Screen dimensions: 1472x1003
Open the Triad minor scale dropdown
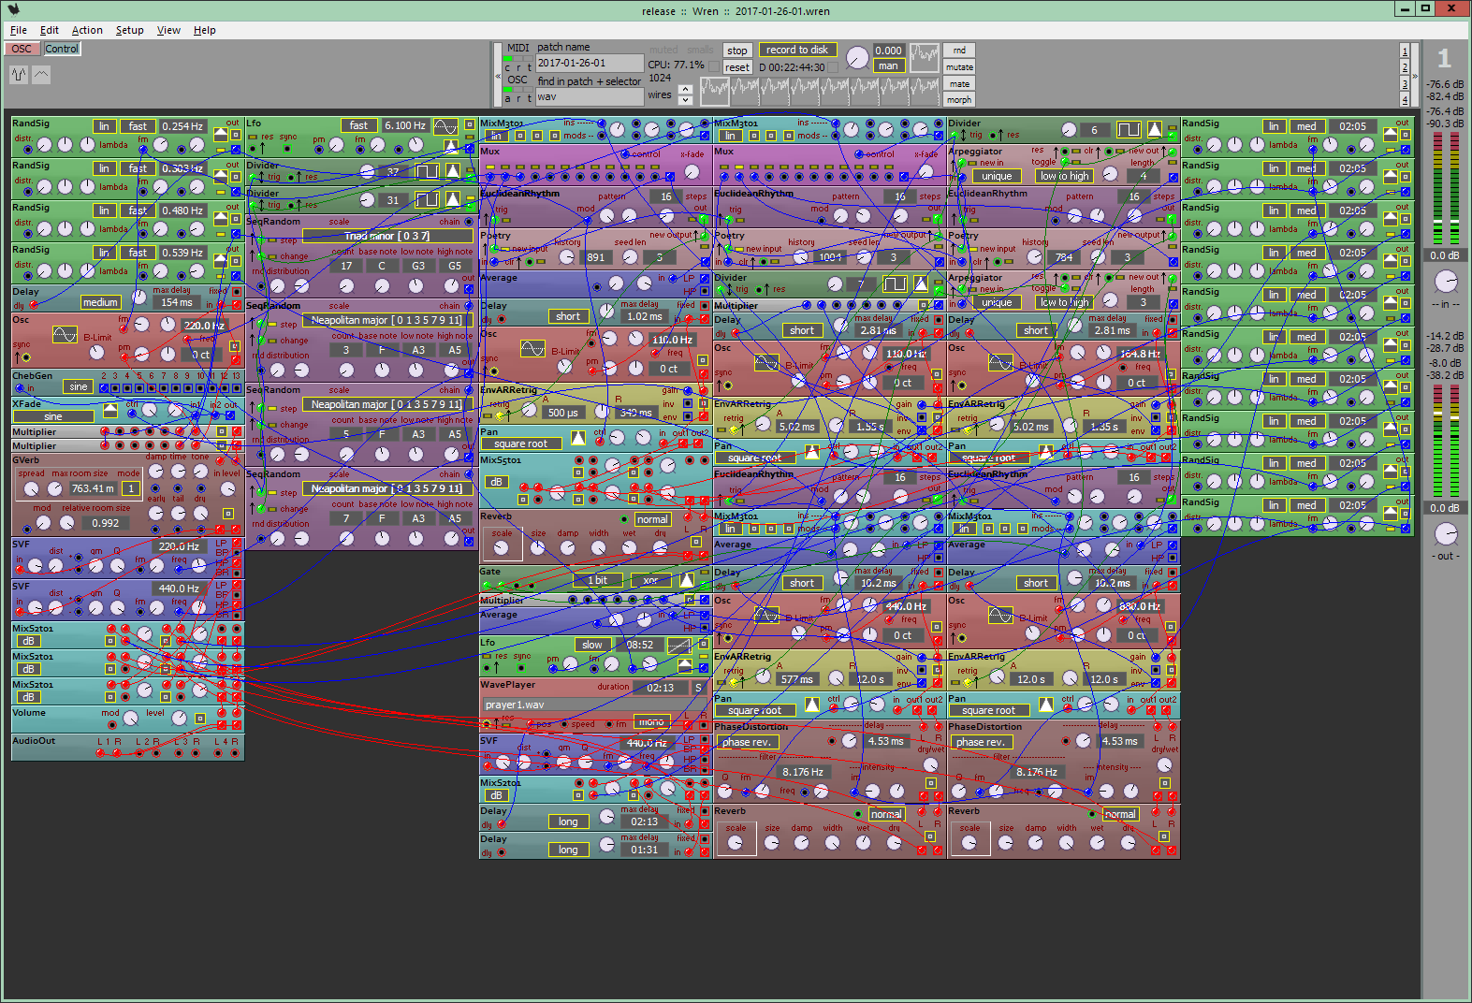point(386,236)
